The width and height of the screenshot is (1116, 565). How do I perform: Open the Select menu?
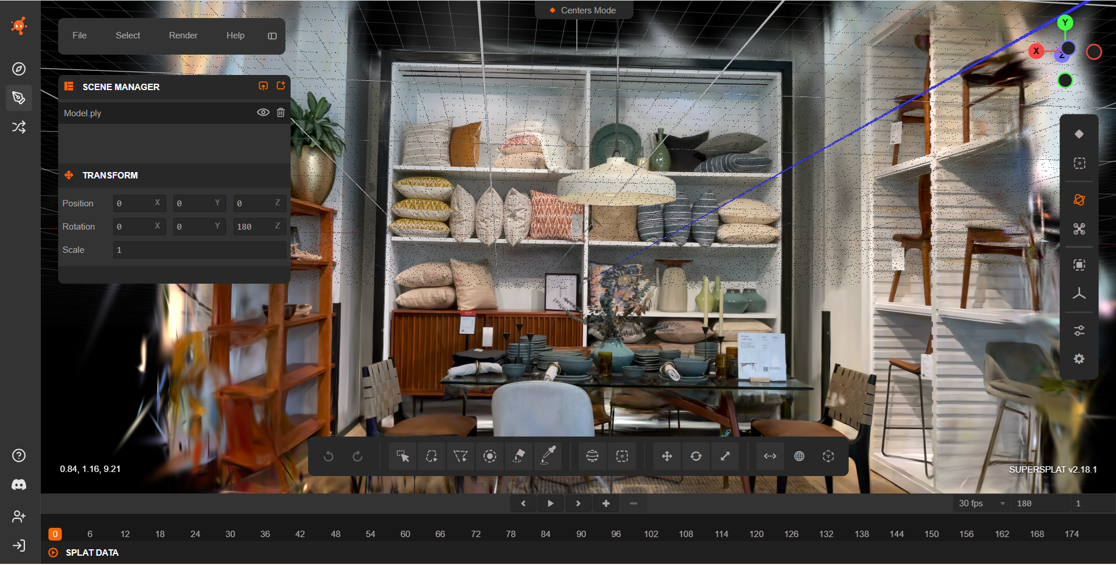pos(128,35)
